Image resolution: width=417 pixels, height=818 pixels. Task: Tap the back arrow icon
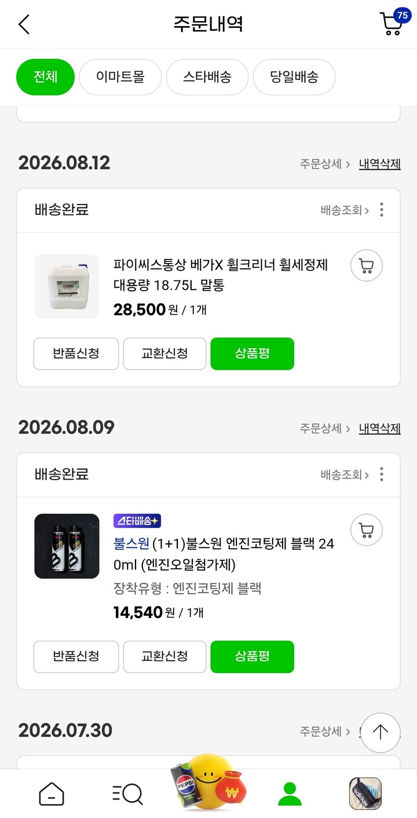(x=24, y=24)
